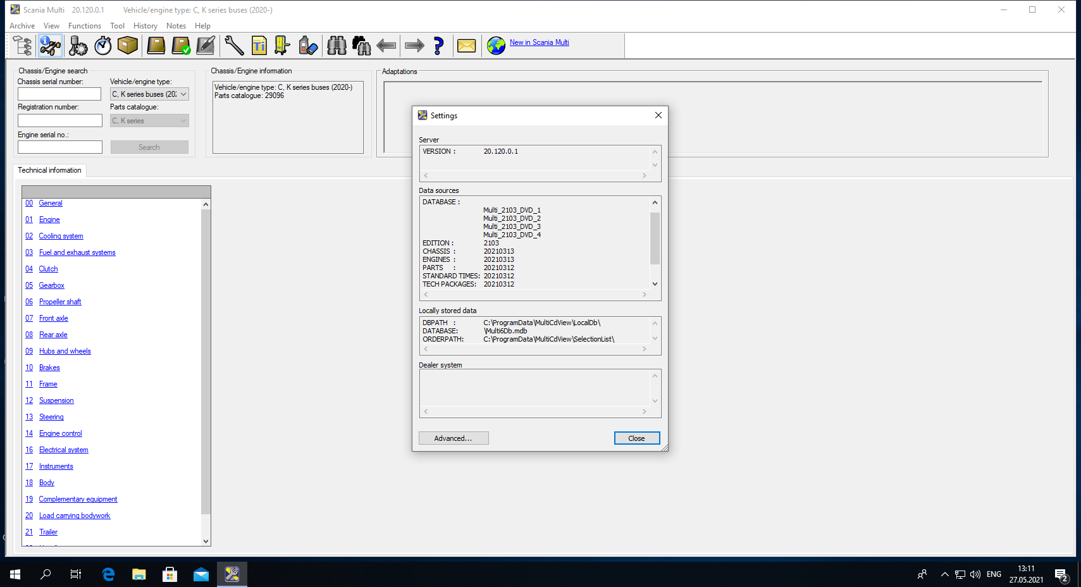Open the brown book icon
The width and height of the screenshot is (1081, 587).
[x=156, y=46]
